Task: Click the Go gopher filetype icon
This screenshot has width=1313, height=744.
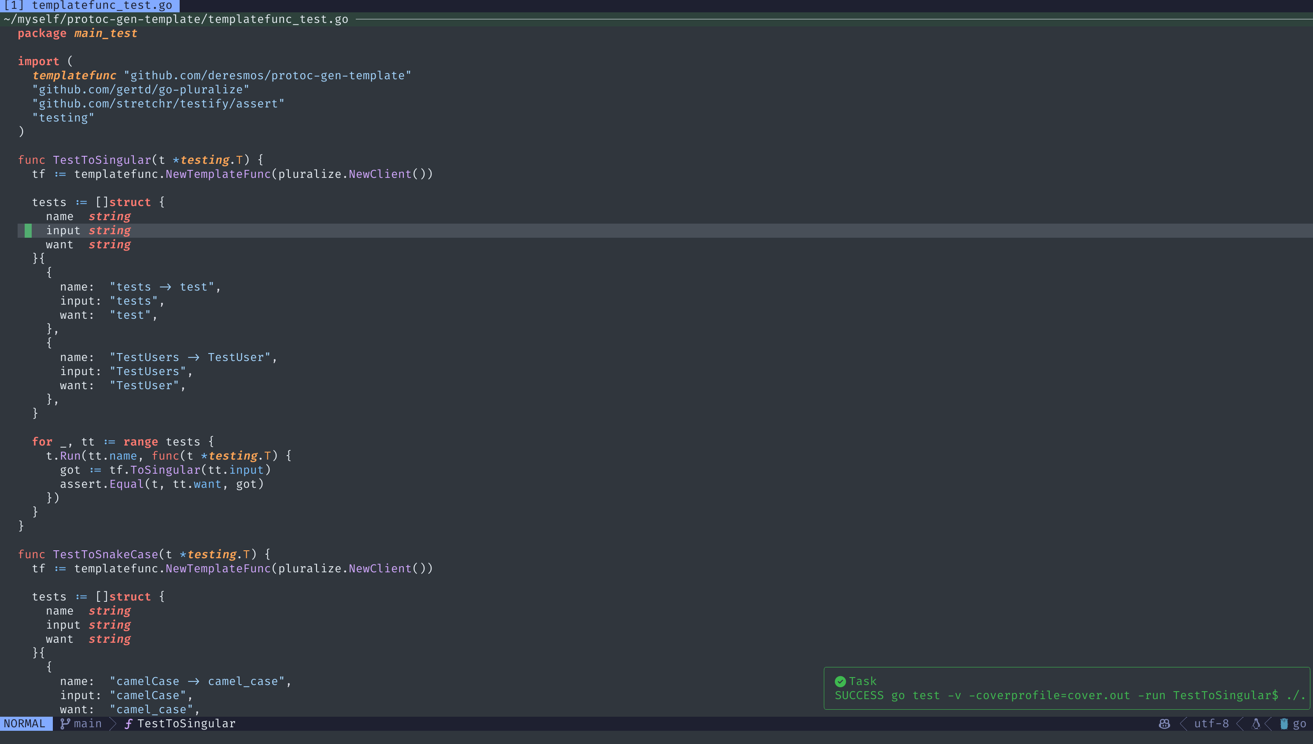Action: (x=1284, y=724)
